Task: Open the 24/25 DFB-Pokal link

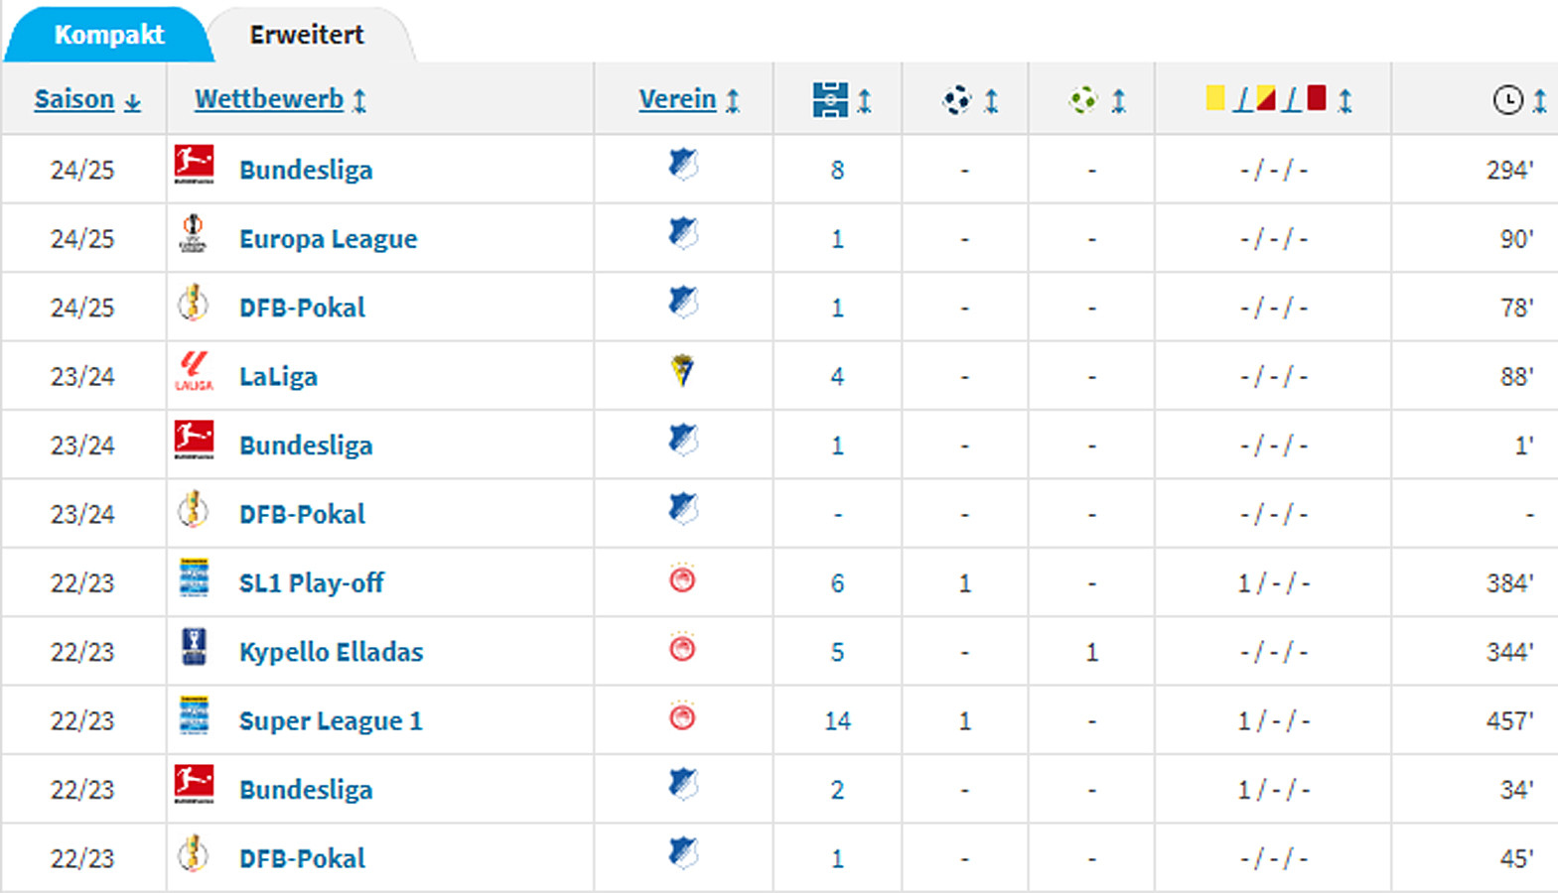Action: coord(302,308)
